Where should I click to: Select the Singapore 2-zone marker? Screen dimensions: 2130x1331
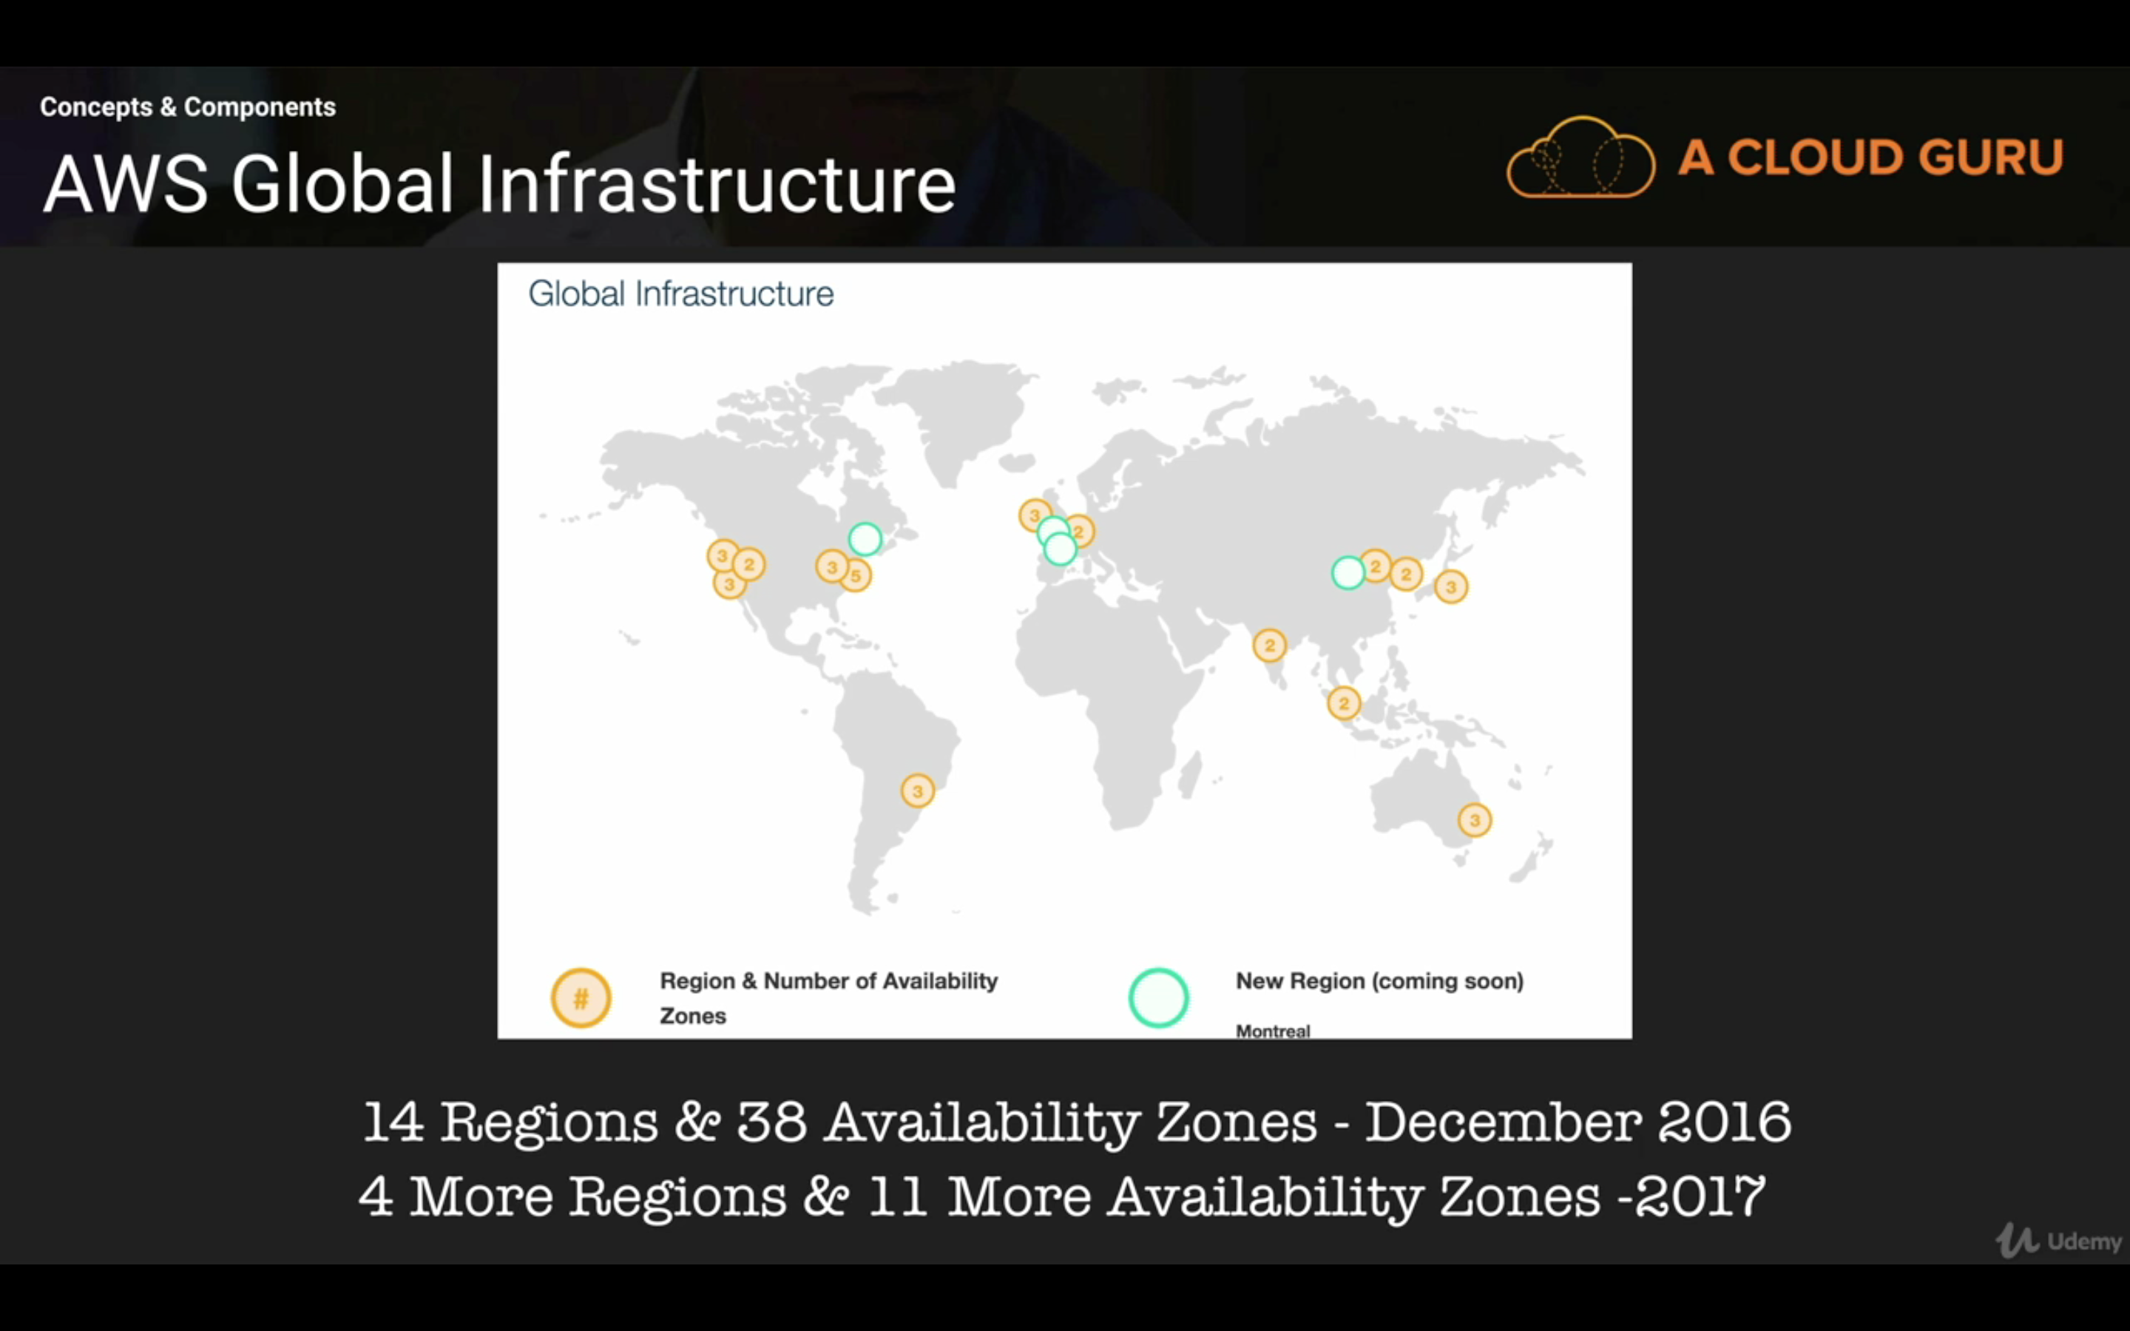[1343, 702]
